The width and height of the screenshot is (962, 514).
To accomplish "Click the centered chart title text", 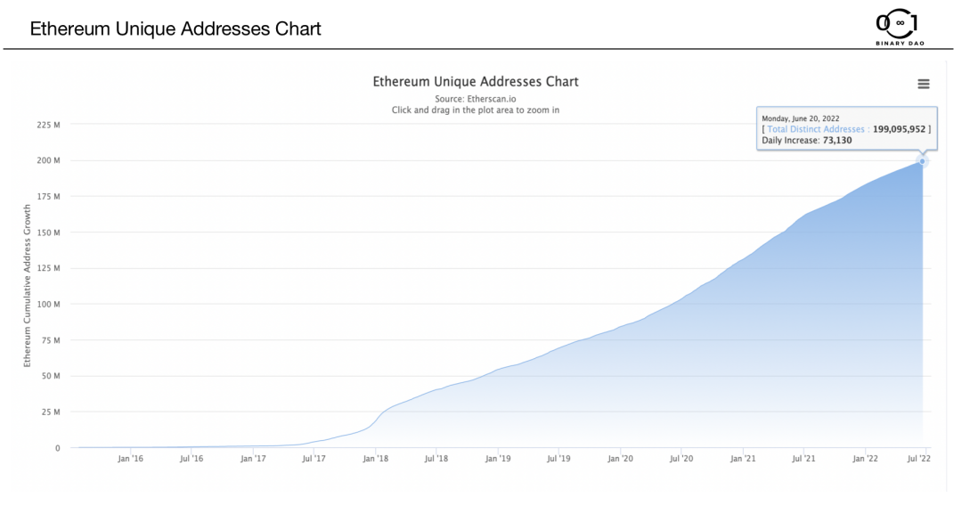I will coord(476,82).
